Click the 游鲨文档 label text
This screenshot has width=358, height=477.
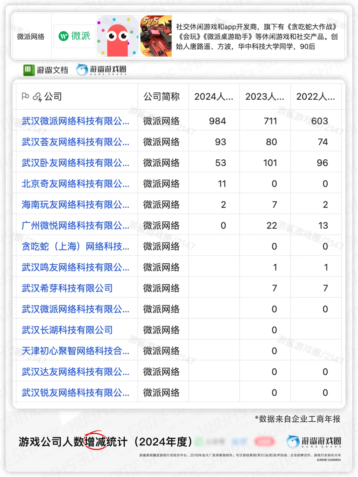point(52,70)
